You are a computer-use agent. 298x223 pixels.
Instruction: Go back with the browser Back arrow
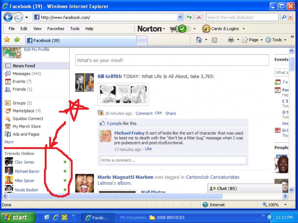point(8,17)
